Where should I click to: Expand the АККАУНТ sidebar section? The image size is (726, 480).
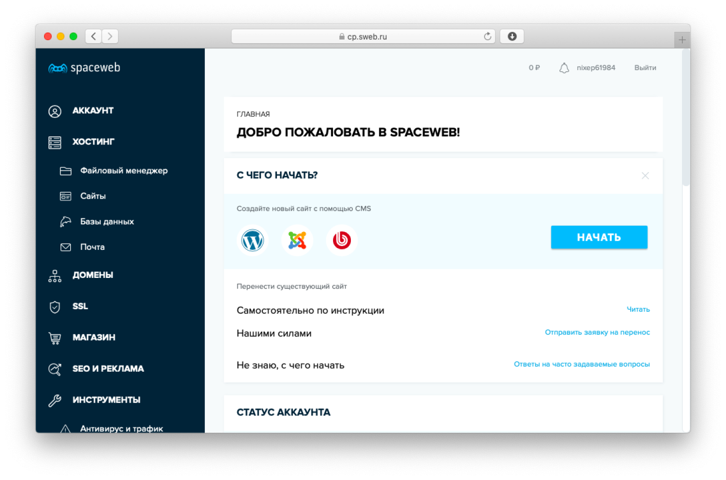pos(93,111)
